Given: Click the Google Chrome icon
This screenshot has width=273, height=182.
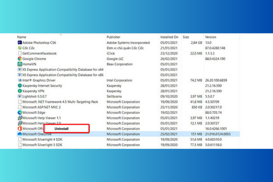Looking at the screenshot, I should (20, 59).
